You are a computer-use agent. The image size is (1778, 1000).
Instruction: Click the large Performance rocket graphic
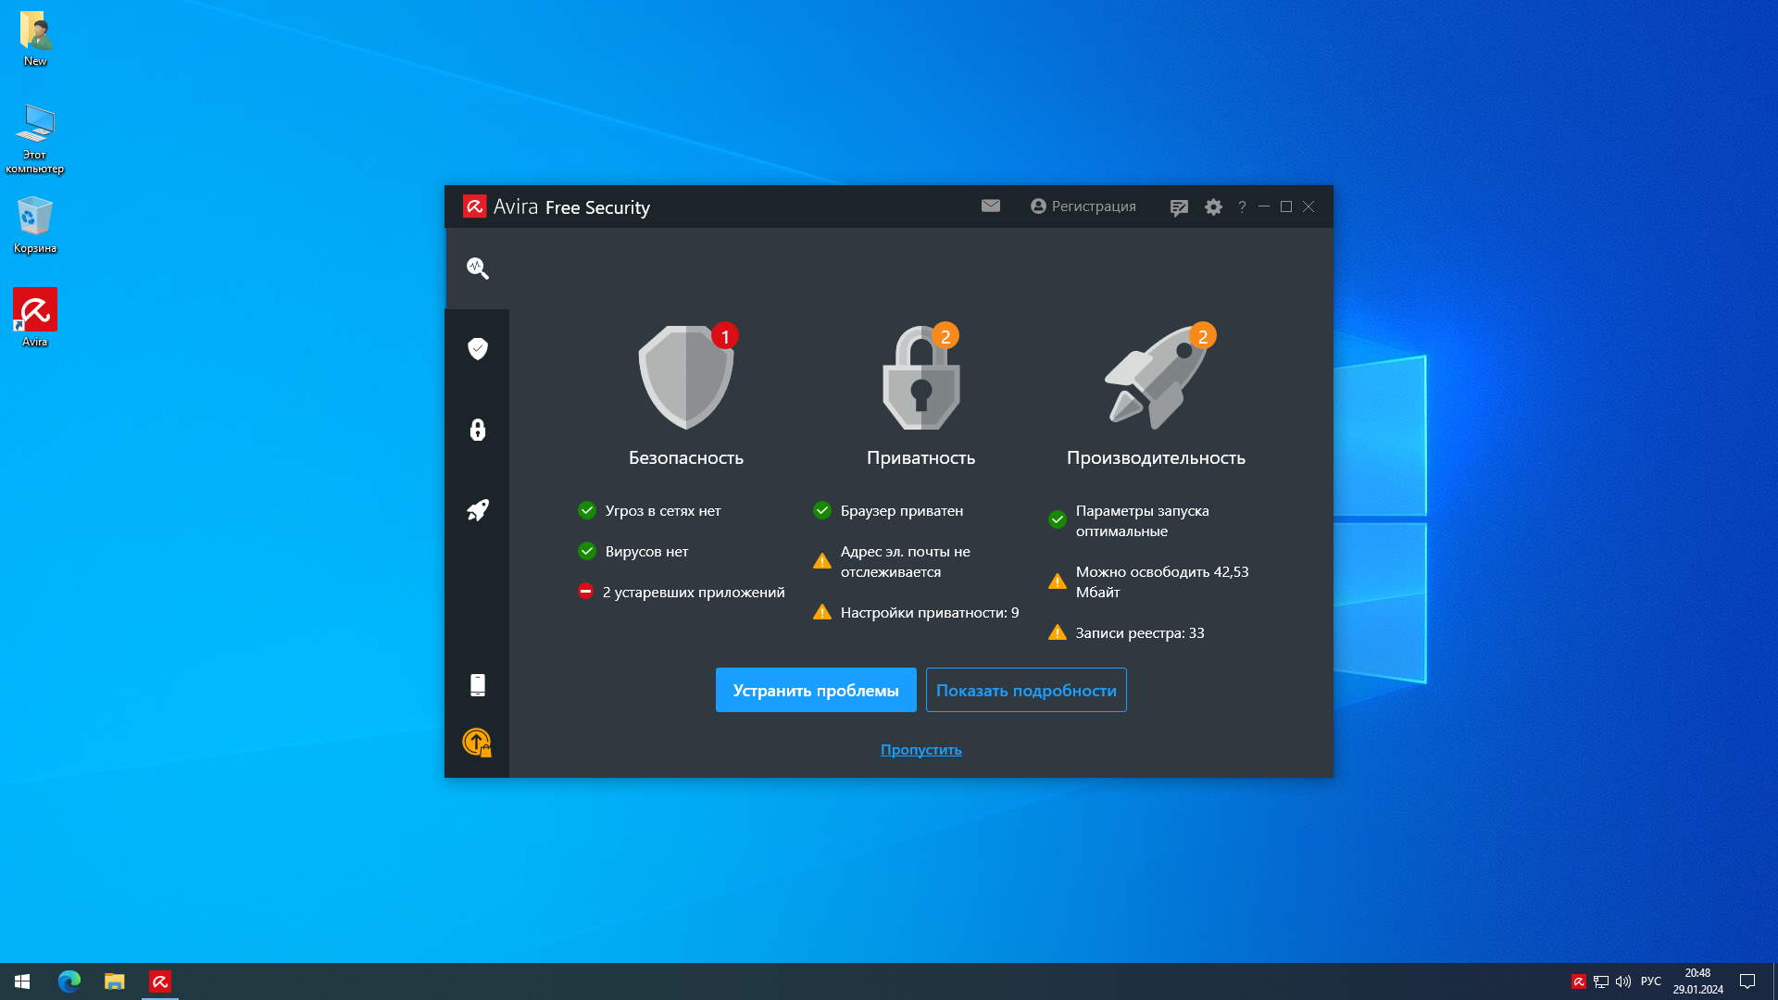point(1156,378)
